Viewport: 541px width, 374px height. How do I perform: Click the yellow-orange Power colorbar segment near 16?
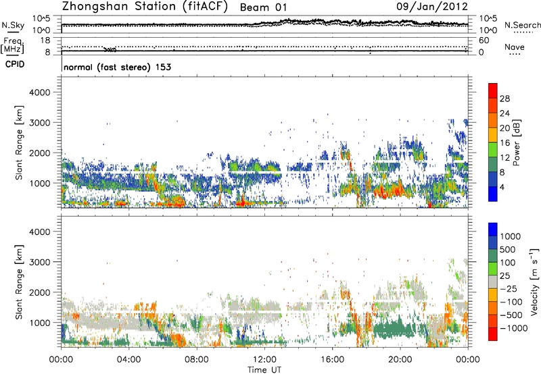click(493, 134)
